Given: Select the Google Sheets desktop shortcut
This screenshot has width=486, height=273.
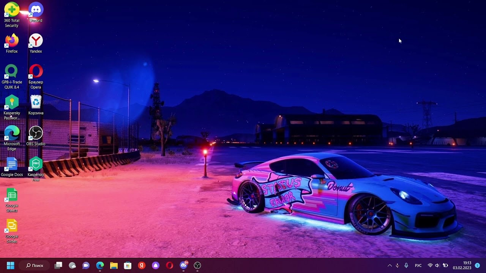Looking at the screenshot, I should 12,200.
